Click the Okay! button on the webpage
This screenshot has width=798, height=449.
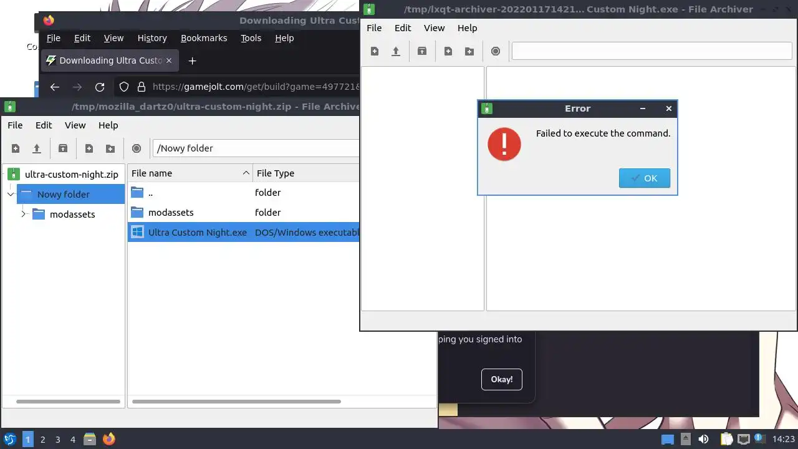click(x=502, y=379)
